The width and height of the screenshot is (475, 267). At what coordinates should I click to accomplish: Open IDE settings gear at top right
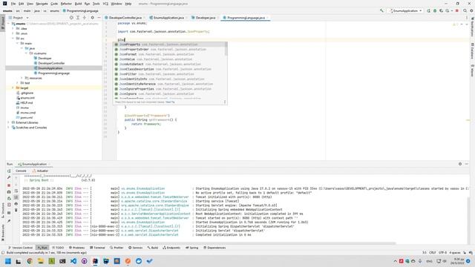471,10
